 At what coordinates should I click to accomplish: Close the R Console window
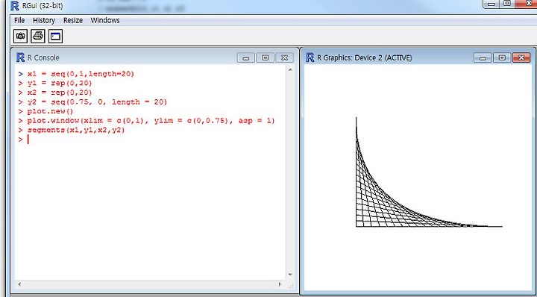coord(284,57)
